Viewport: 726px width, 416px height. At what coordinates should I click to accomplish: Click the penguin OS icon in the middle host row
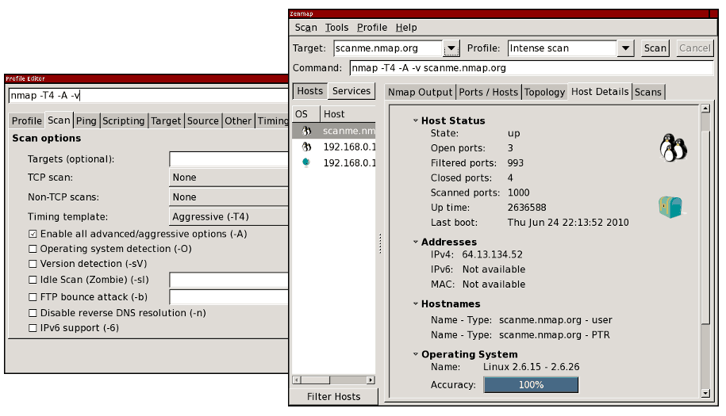click(306, 147)
